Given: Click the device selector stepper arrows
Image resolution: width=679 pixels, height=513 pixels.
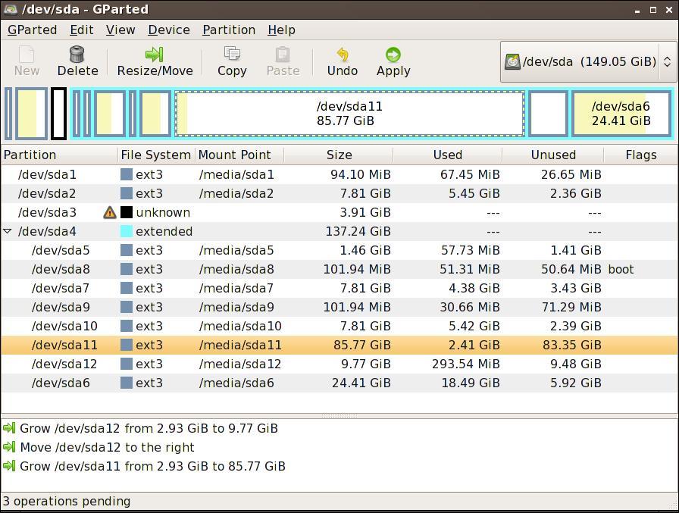Looking at the screenshot, I should 666,61.
